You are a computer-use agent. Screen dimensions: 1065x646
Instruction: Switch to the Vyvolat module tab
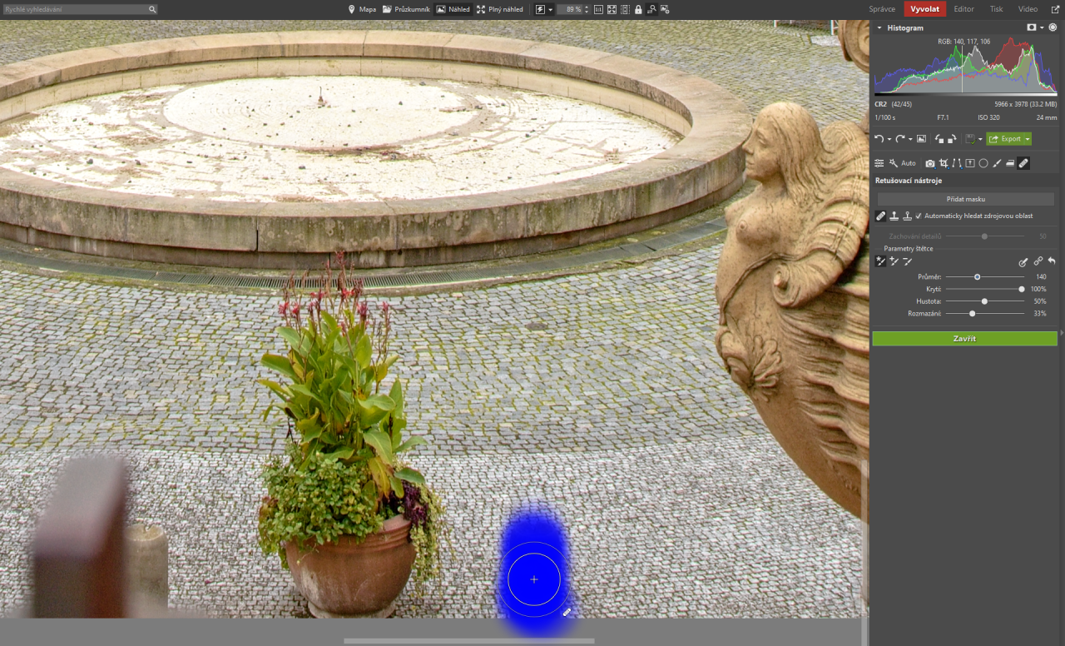click(x=925, y=9)
